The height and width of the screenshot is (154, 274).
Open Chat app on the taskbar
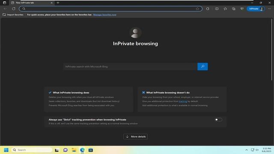tap(66, 150)
